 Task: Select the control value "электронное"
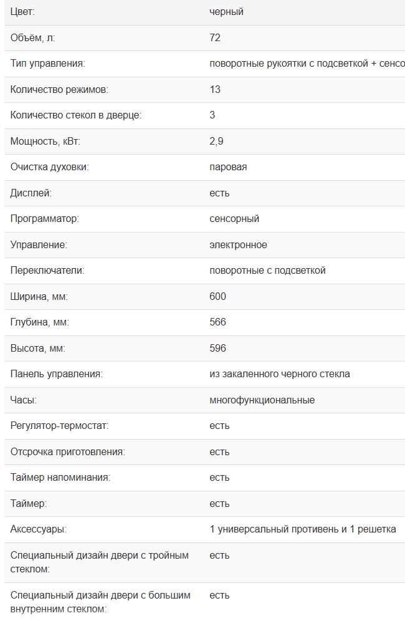238,245
